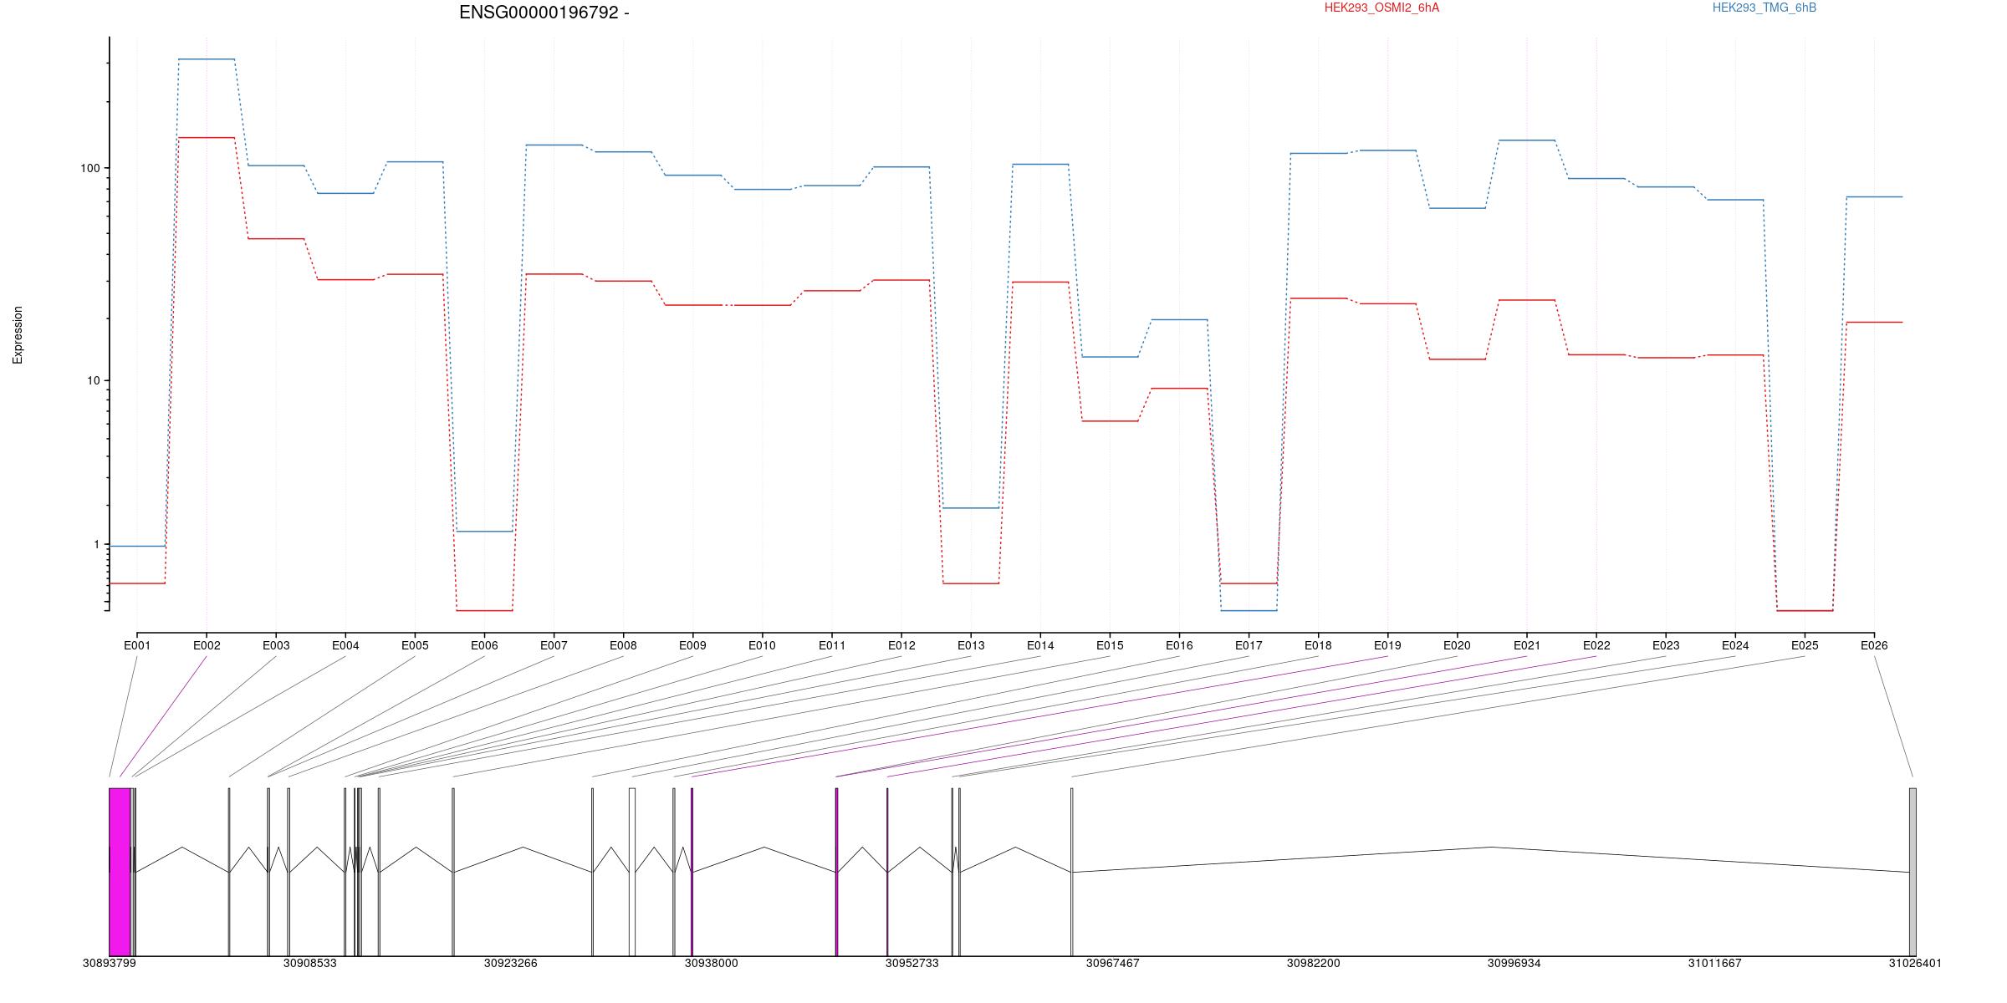Image resolution: width=2007 pixels, height=1003 pixels.
Task: Click exon label E010
Action: pos(762,645)
